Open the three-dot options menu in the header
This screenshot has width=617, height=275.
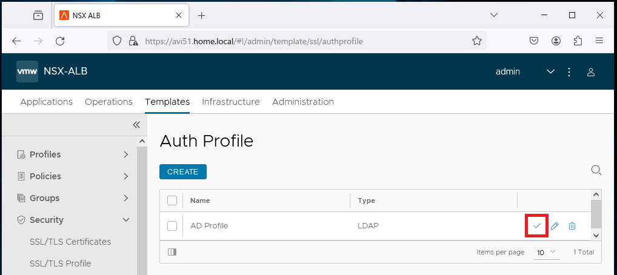pyautogui.click(x=569, y=71)
